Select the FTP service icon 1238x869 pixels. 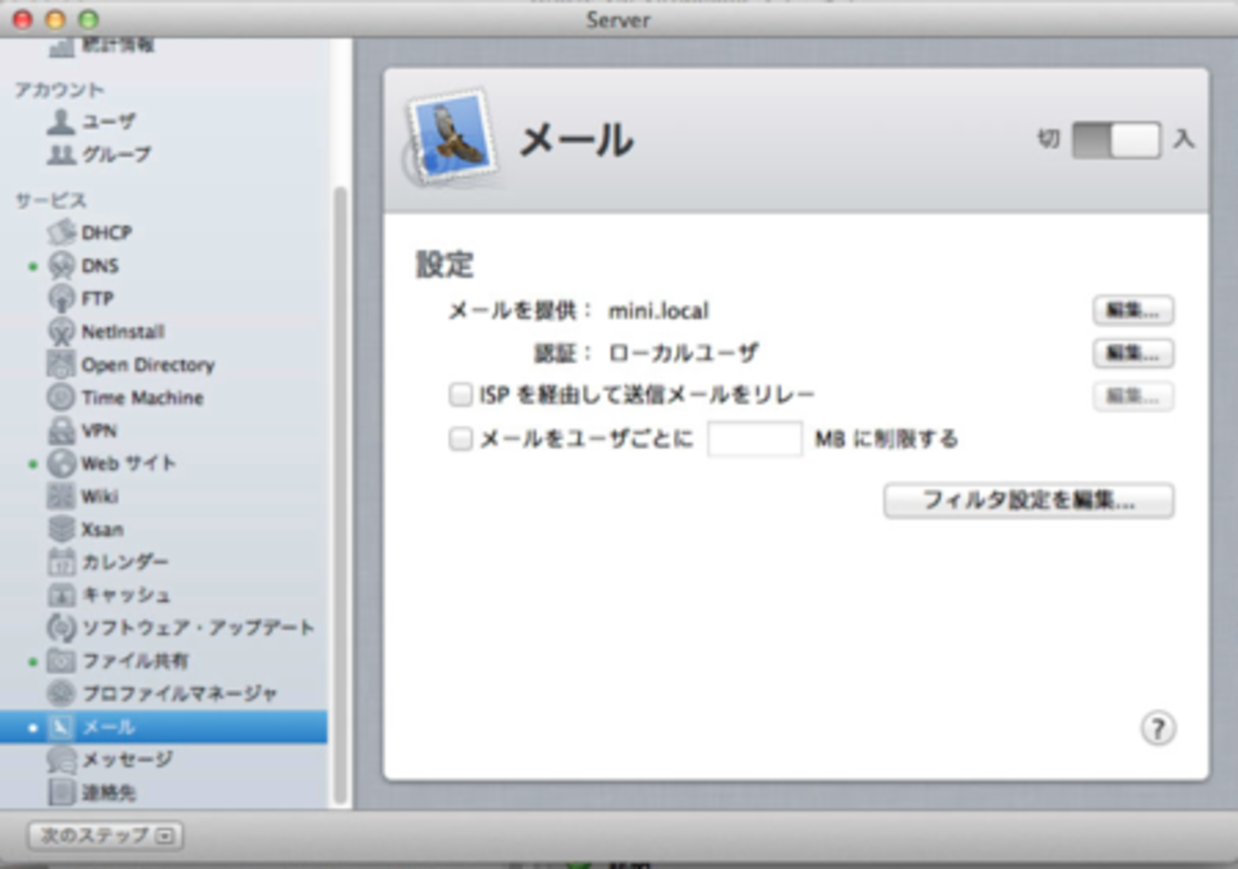pos(61,299)
